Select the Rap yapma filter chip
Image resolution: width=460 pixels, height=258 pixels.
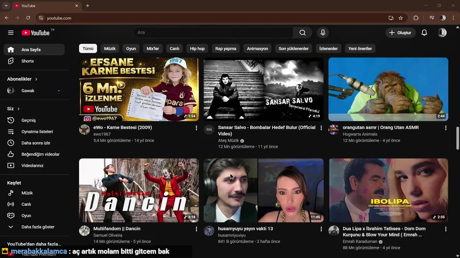point(226,48)
